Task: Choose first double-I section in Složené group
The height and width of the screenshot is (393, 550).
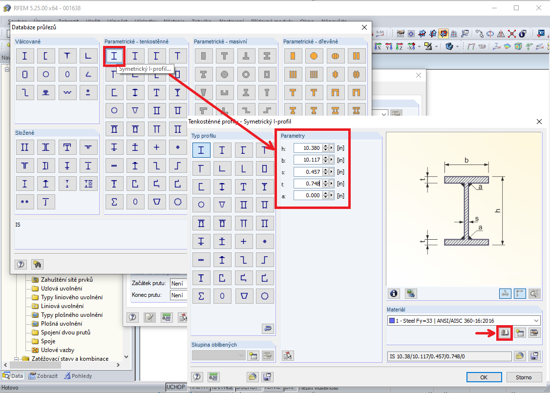Action: (x=25, y=147)
